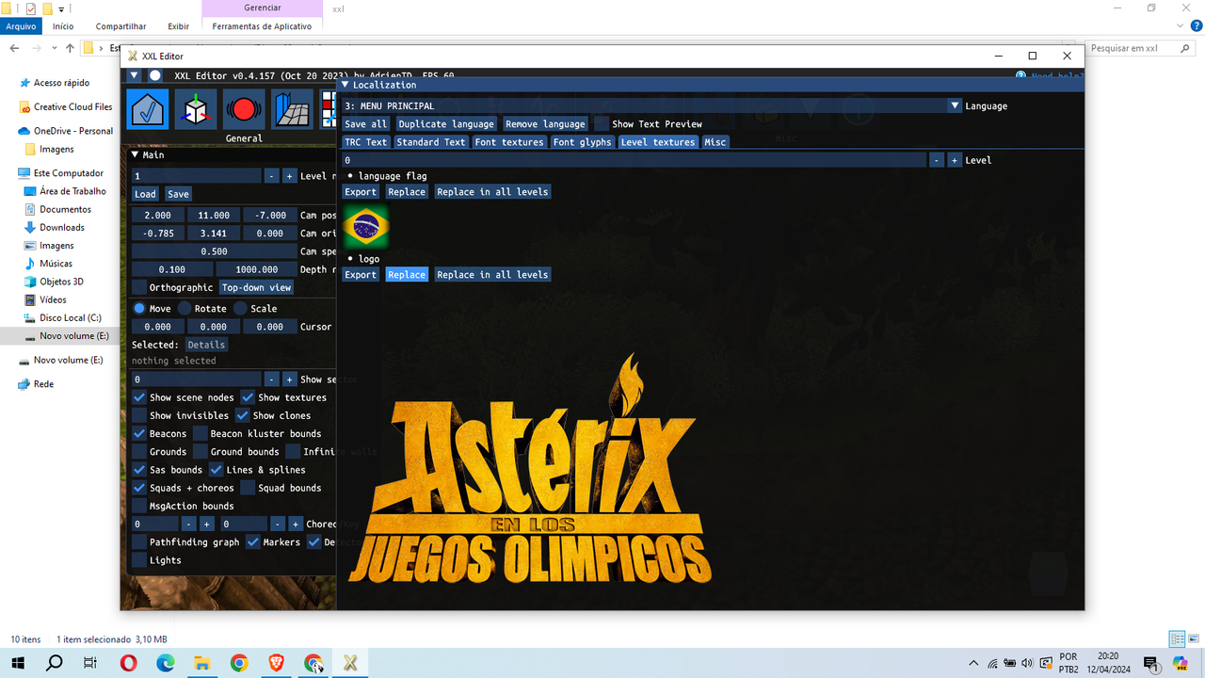This screenshot has height=678, width=1205.
Task: Open Opera browser from the taskbar
Action: [x=128, y=663]
